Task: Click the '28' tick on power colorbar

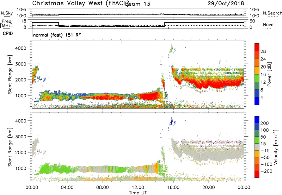Action: pyautogui.click(x=263, y=51)
